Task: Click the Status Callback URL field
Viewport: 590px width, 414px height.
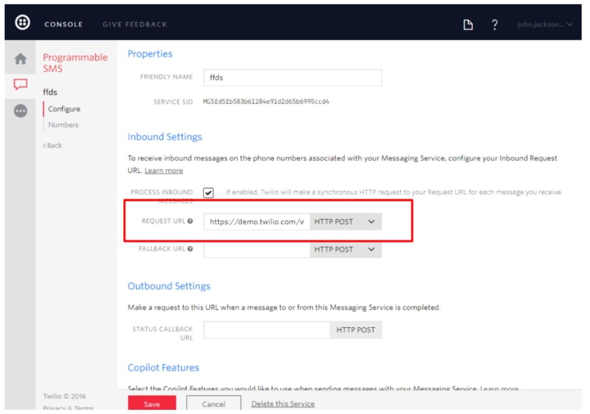Action: coord(267,330)
